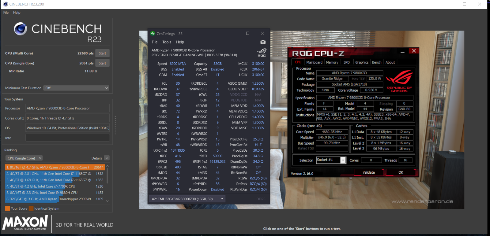This screenshot has height=236, width=490.
Task: Select ranking entry 1 Ryzen 7 9800X3D
Action: (55, 167)
